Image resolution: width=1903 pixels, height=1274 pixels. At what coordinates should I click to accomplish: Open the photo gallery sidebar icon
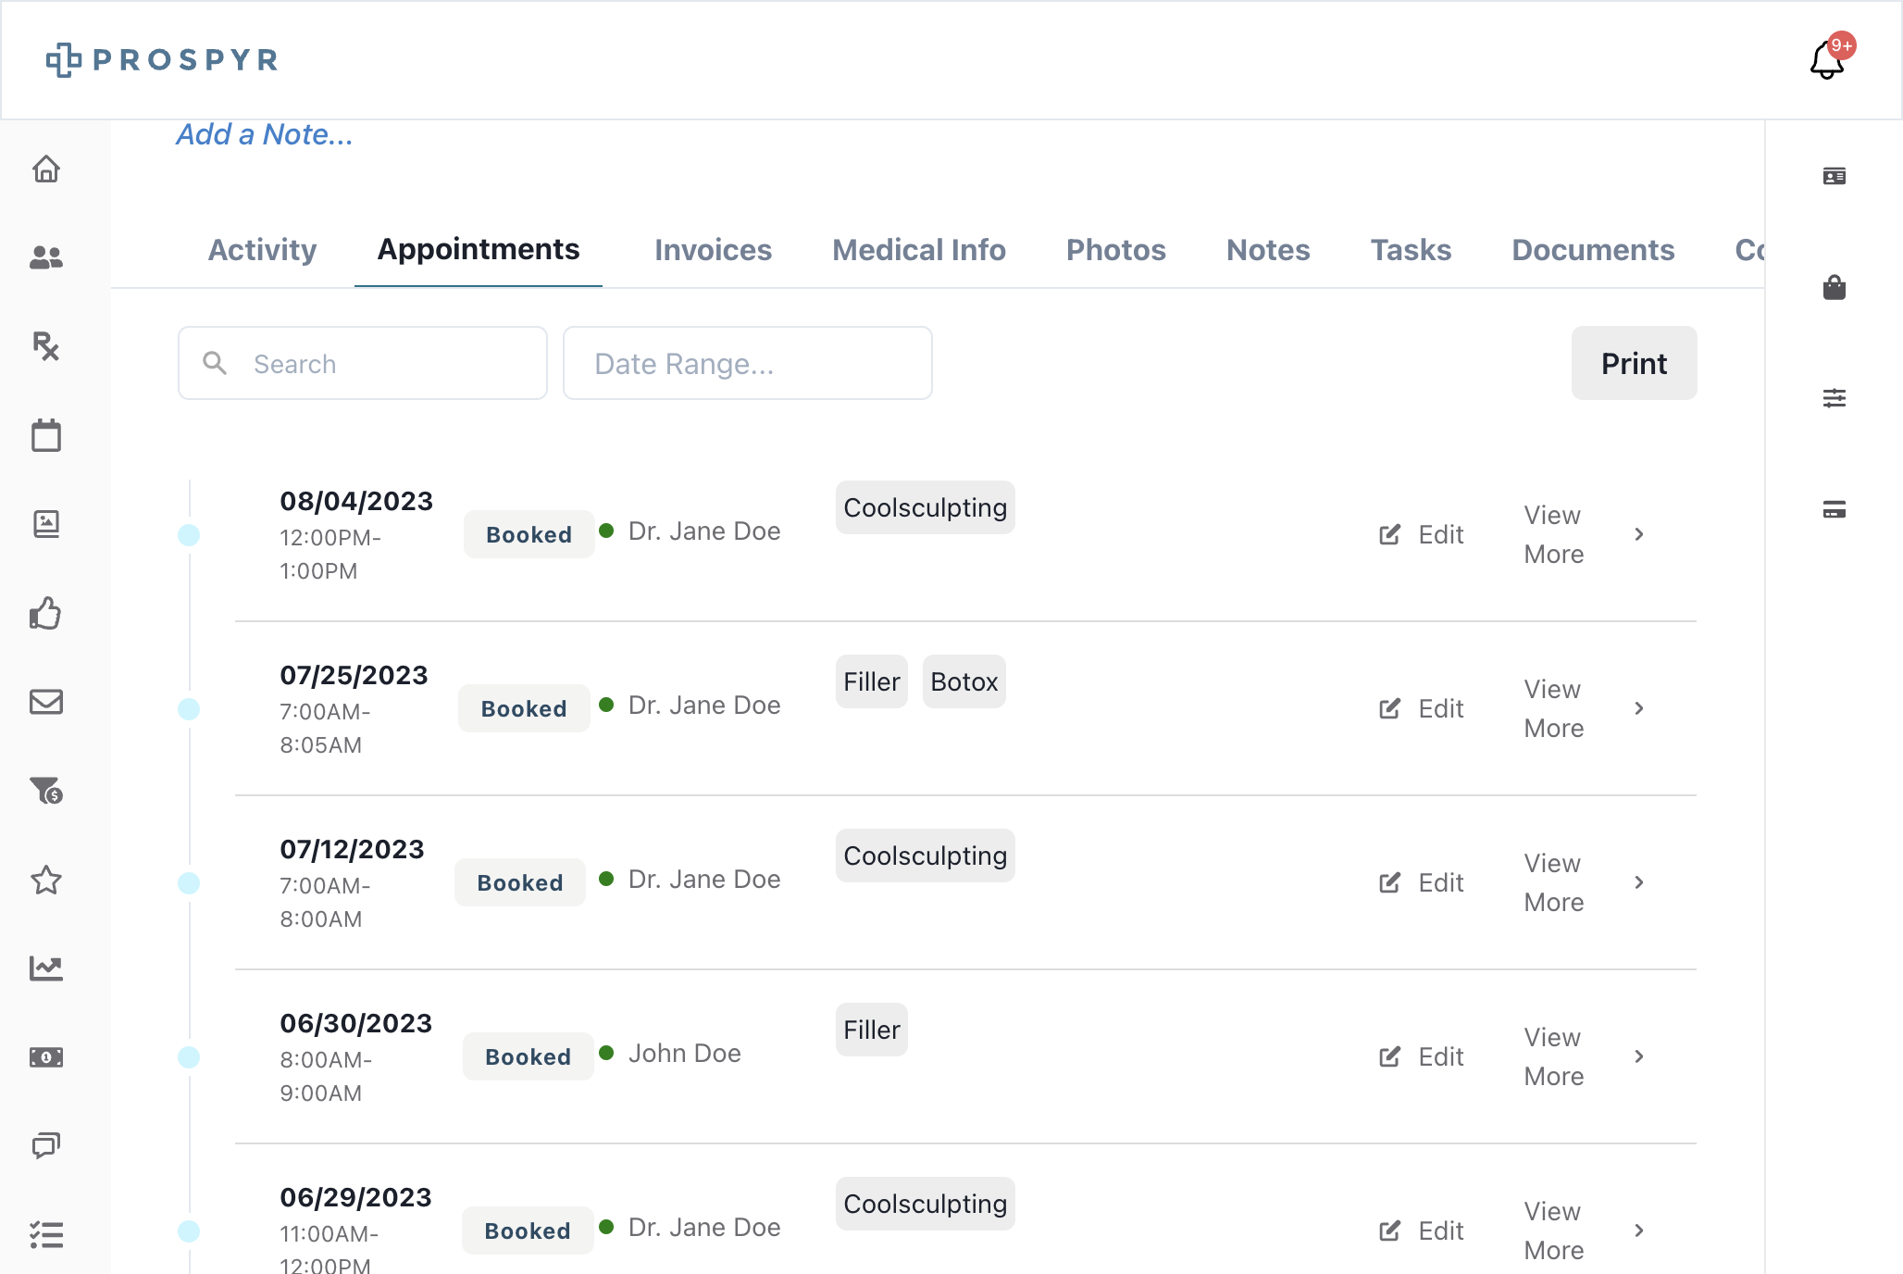(x=46, y=524)
